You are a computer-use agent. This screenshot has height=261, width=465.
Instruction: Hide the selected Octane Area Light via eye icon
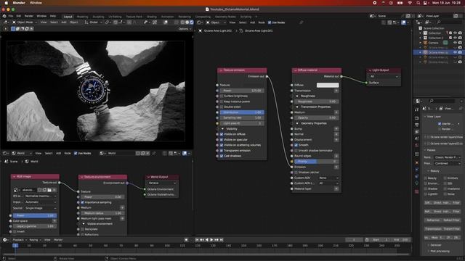point(456,52)
